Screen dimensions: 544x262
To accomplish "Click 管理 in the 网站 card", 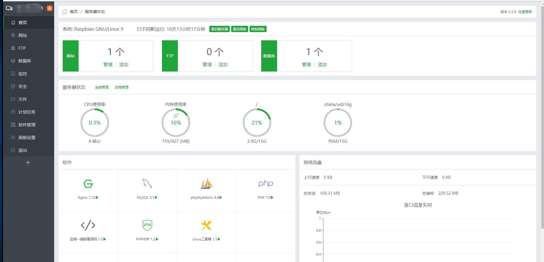I will pos(108,65).
